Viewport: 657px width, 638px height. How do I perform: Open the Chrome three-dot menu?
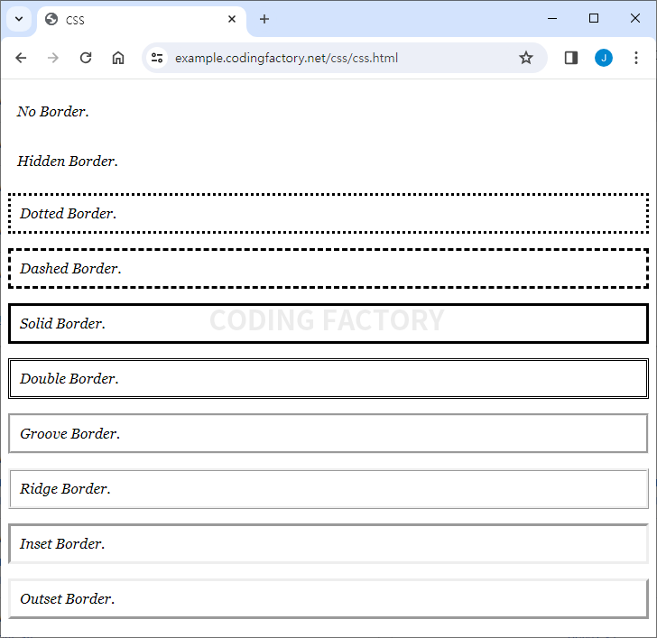pyautogui.click(x=636, y=58)
